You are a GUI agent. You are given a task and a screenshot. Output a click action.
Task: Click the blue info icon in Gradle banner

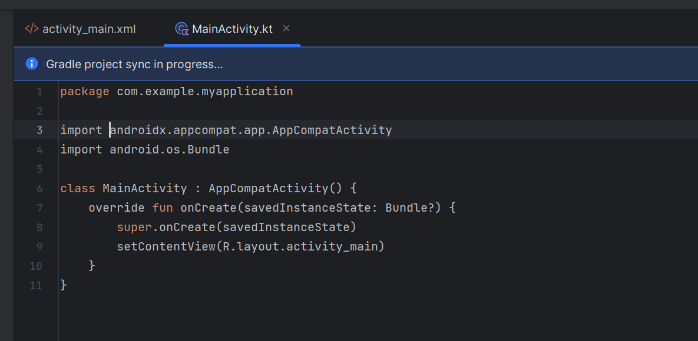(x=32, y=63)
